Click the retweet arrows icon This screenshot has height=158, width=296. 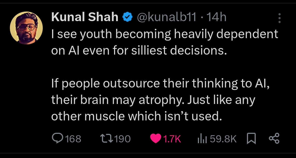click(106, 139)
